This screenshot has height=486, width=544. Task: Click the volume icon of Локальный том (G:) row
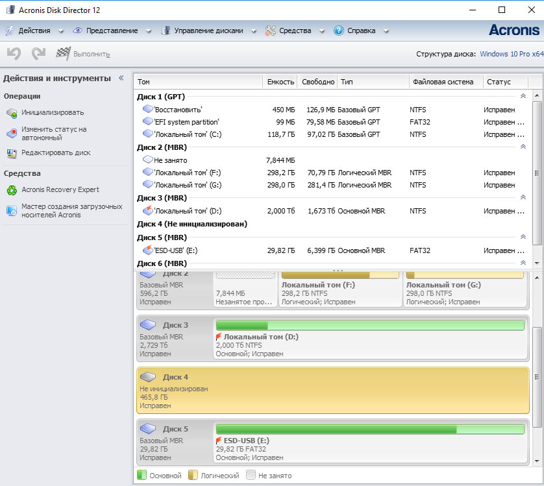pos(148,184)
